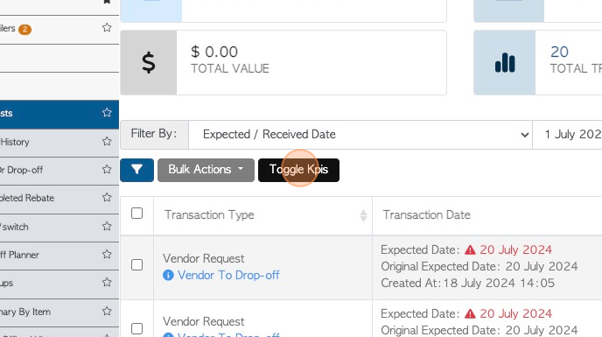Click the blue funnel filter icon button

[136, 170]
